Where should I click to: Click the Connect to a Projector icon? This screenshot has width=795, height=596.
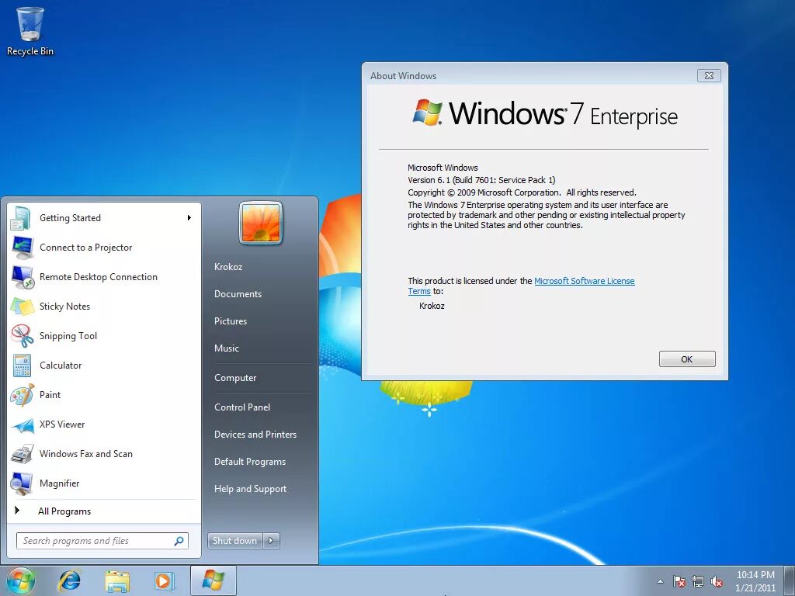click(21, 248)
